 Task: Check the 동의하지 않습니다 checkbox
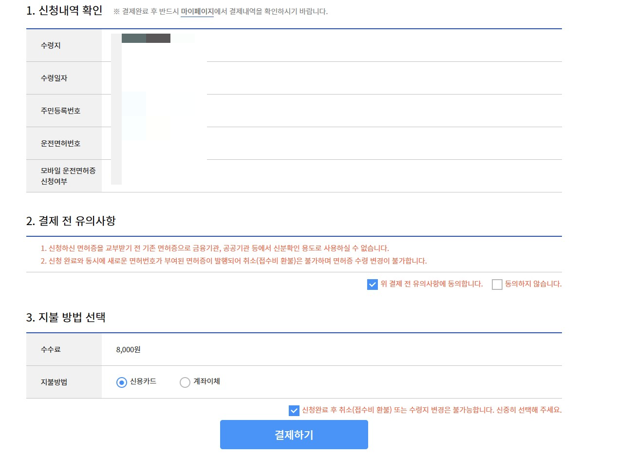(x=497, y=285)
